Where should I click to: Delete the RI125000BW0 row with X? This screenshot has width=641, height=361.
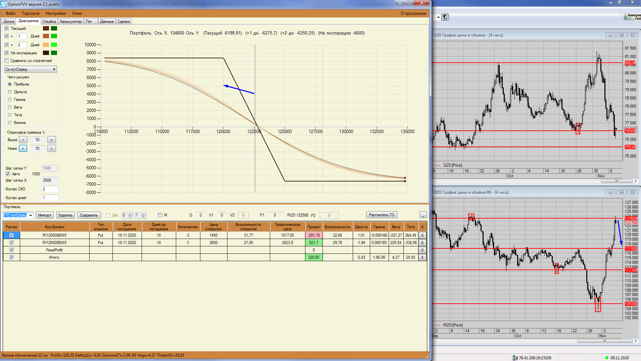click(x=422, y=243)
